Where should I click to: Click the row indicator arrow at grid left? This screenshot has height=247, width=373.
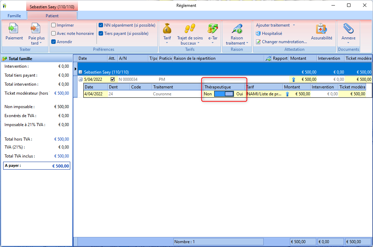click(75, 69)
